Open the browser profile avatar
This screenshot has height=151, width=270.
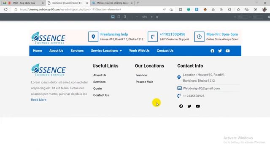265,10
